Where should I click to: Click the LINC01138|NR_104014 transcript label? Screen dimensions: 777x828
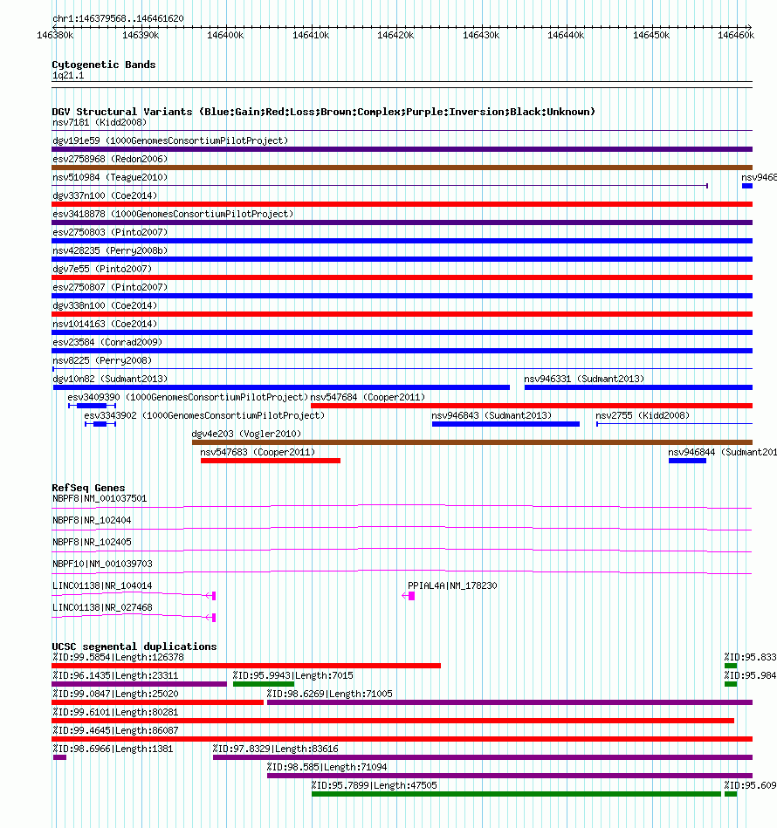click(x=102, y=585)
